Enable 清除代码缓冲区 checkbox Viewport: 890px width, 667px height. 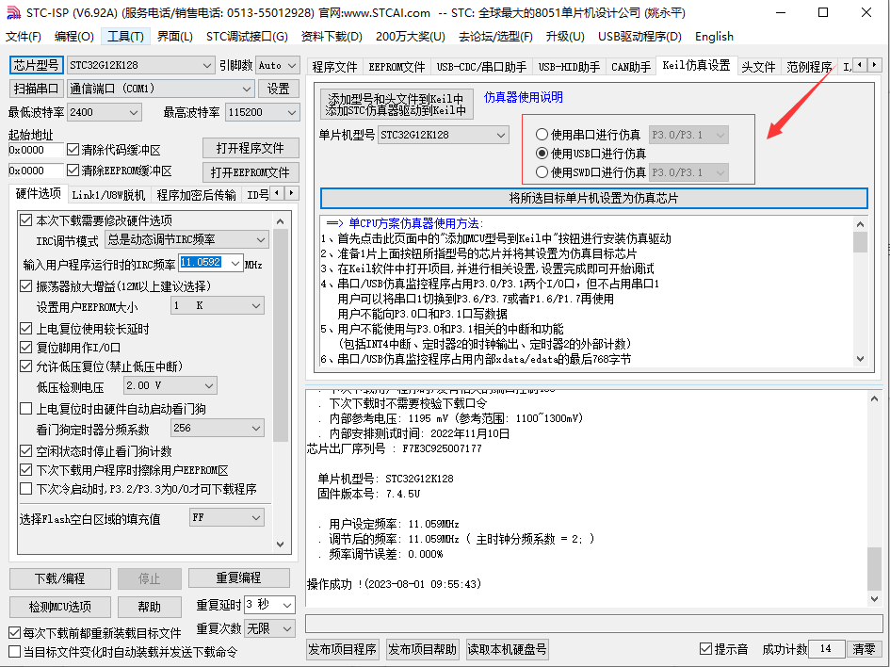[73, 150]
